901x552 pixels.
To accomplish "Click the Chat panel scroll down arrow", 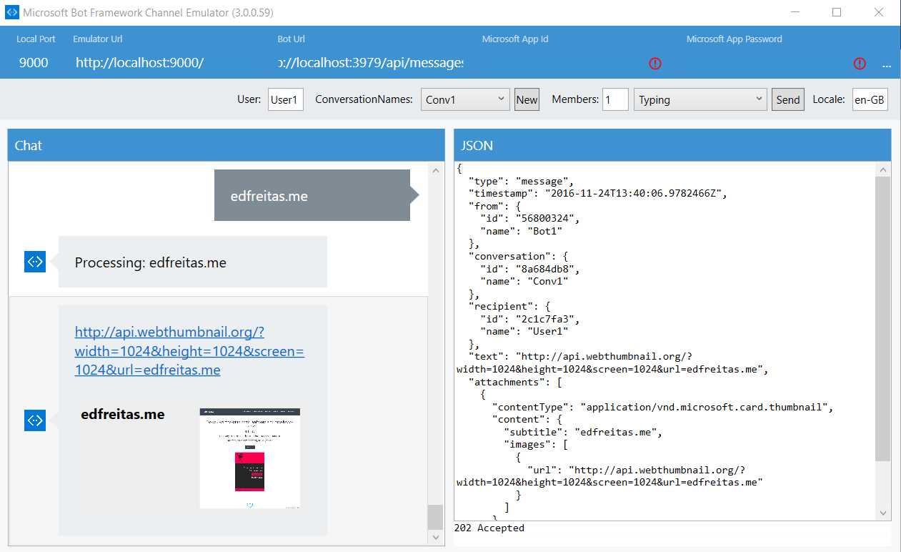I will [x=435, y=537].
